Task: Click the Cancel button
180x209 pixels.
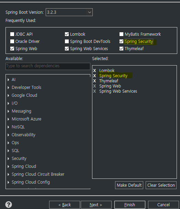Action: point(164,205)
